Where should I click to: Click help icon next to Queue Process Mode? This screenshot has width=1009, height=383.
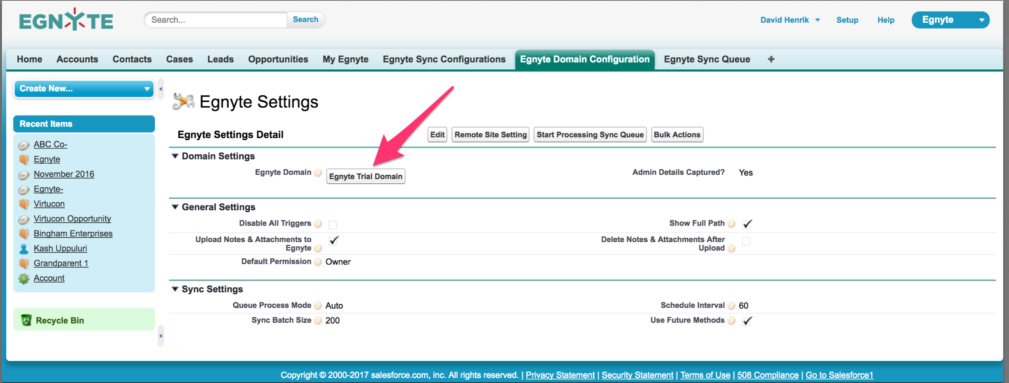318,306
